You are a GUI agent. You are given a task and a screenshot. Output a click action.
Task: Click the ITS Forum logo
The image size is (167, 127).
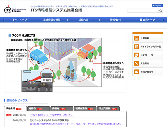pos(15,9)
